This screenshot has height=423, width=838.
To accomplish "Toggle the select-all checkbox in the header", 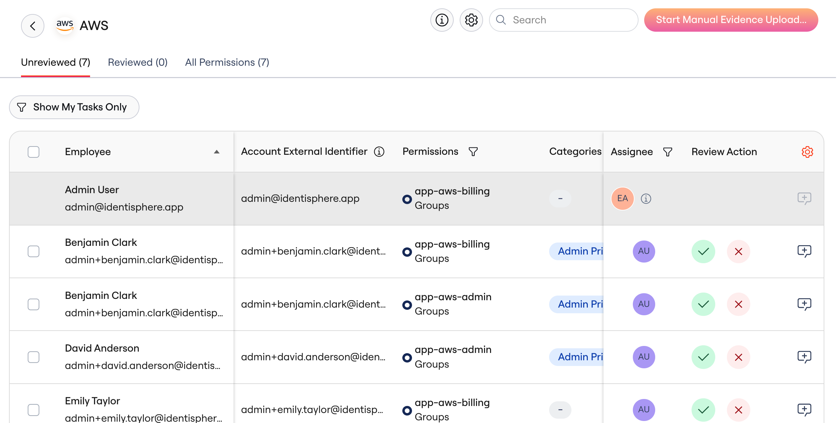I will (x=33, y=152).
